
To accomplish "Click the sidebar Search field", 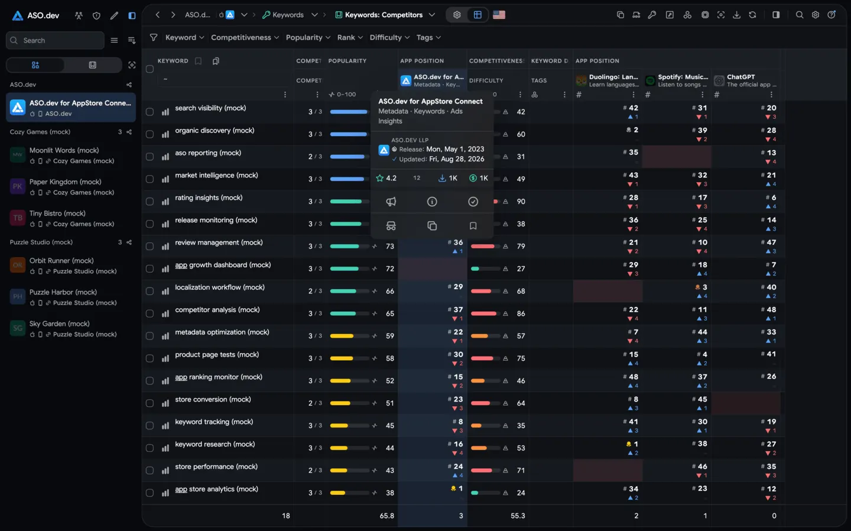I will (x=55, y=40).
